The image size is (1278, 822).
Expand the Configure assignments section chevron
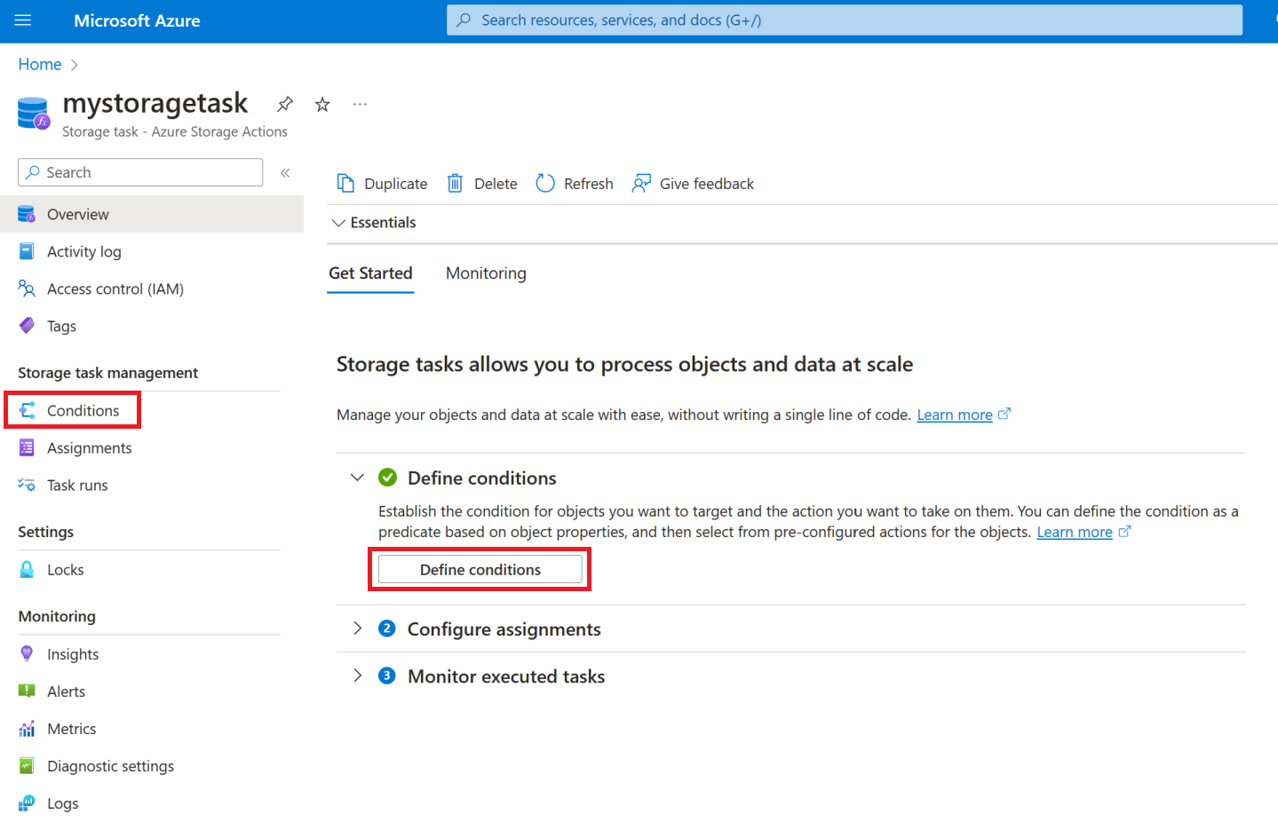[x=357, y=628]
